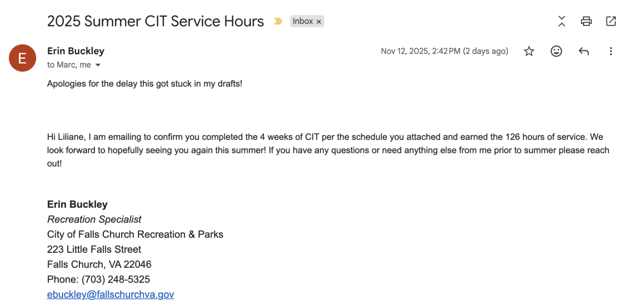
Task: Remove the Inbox label
Action: [319, 22]
